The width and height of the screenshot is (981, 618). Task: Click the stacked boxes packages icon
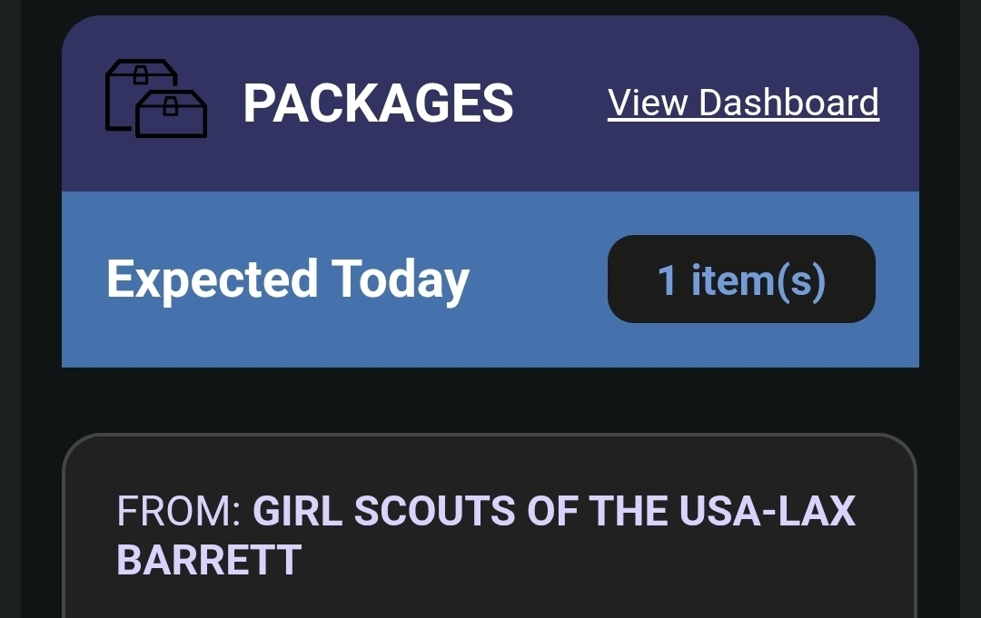point(156,99)
